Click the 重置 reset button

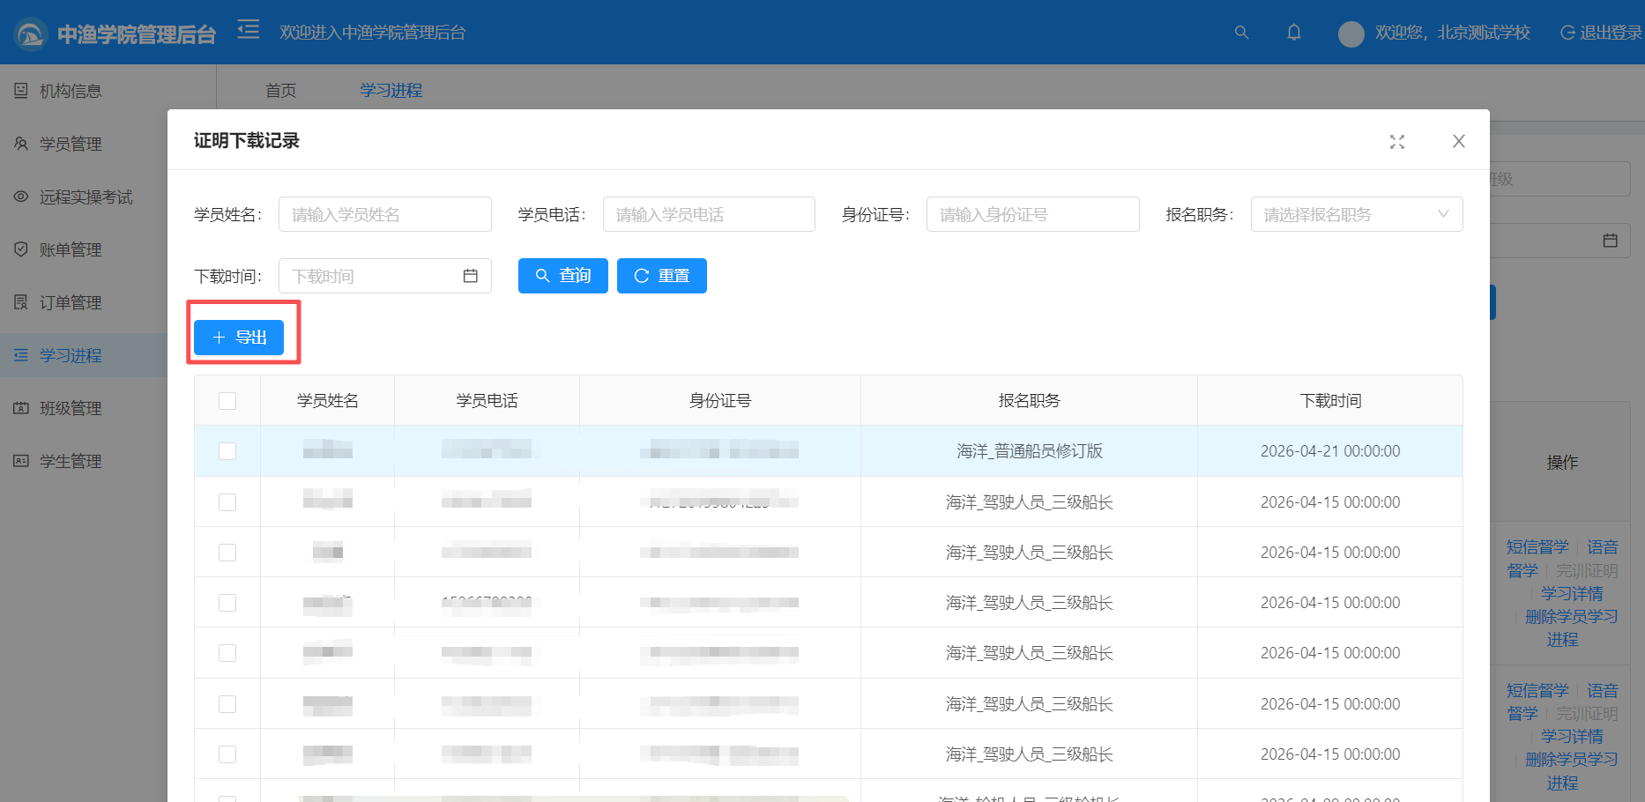tap(662, 276)
